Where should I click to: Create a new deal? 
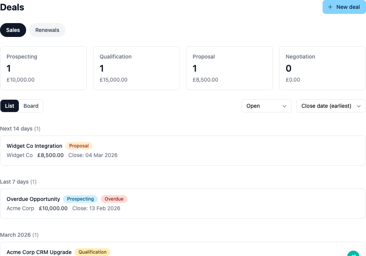[x=344, y=7]
